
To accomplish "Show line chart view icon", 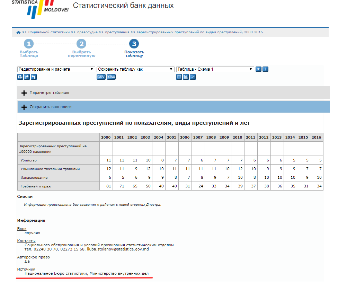I will coord(193,77).
